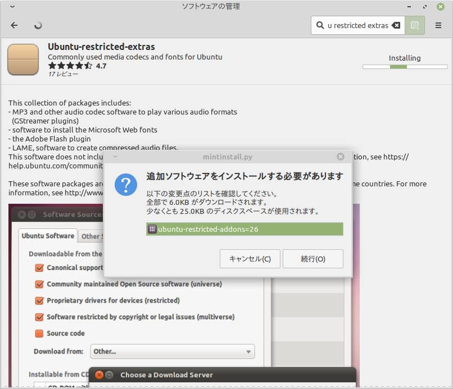The height and width of the screenshot is (389, 453).
Task: Click the Ubuntu-restricted-extras package icon
Action: click(x=23, y=60)
